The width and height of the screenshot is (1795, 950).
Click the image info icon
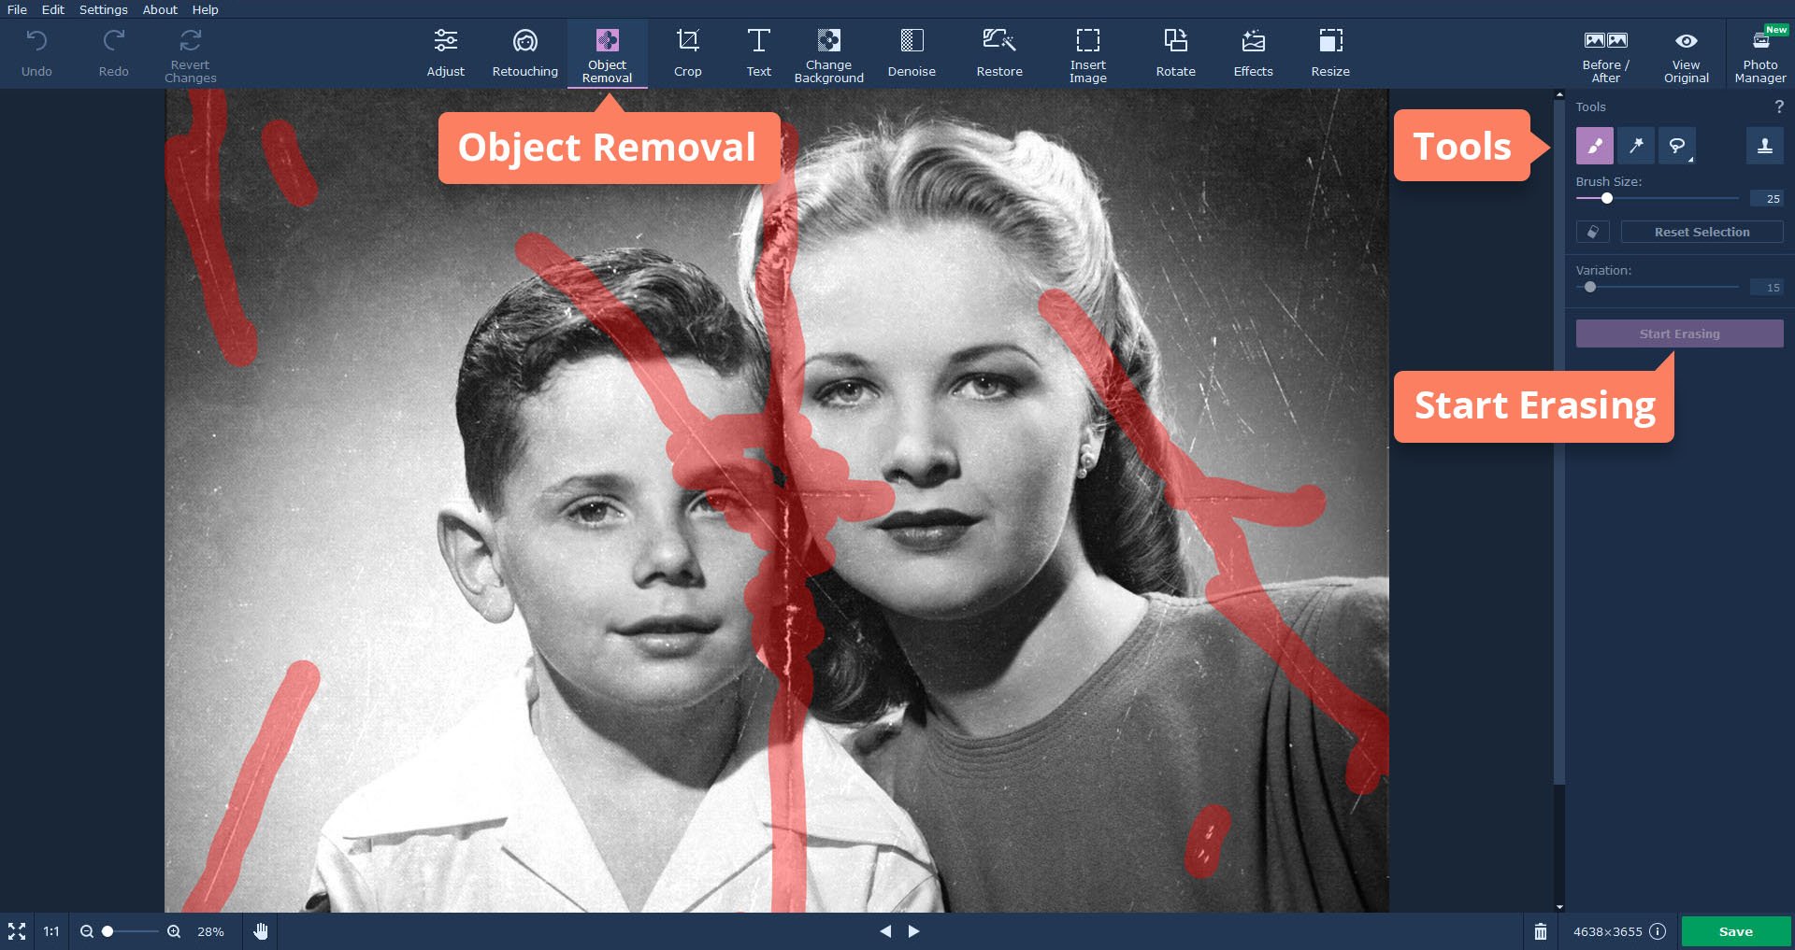point(1658,931)
